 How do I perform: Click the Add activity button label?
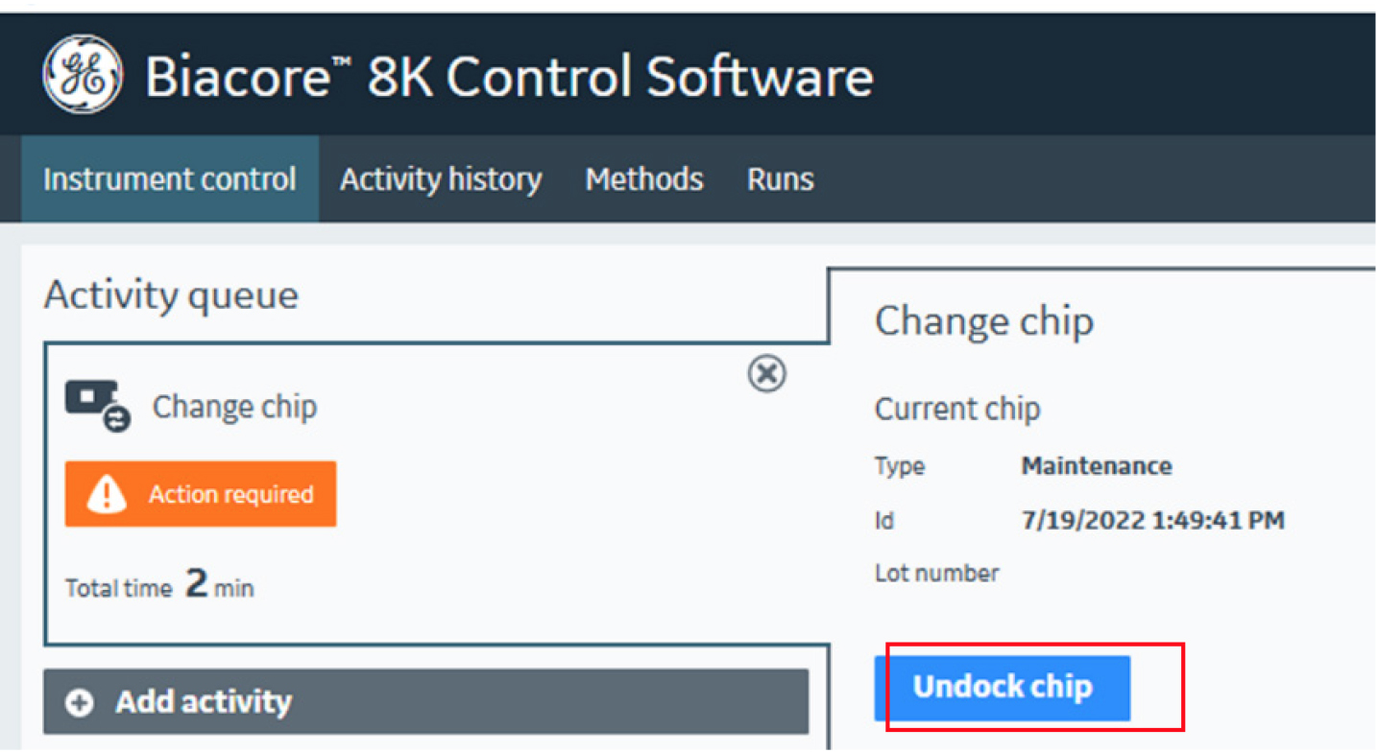coord(204,702)
